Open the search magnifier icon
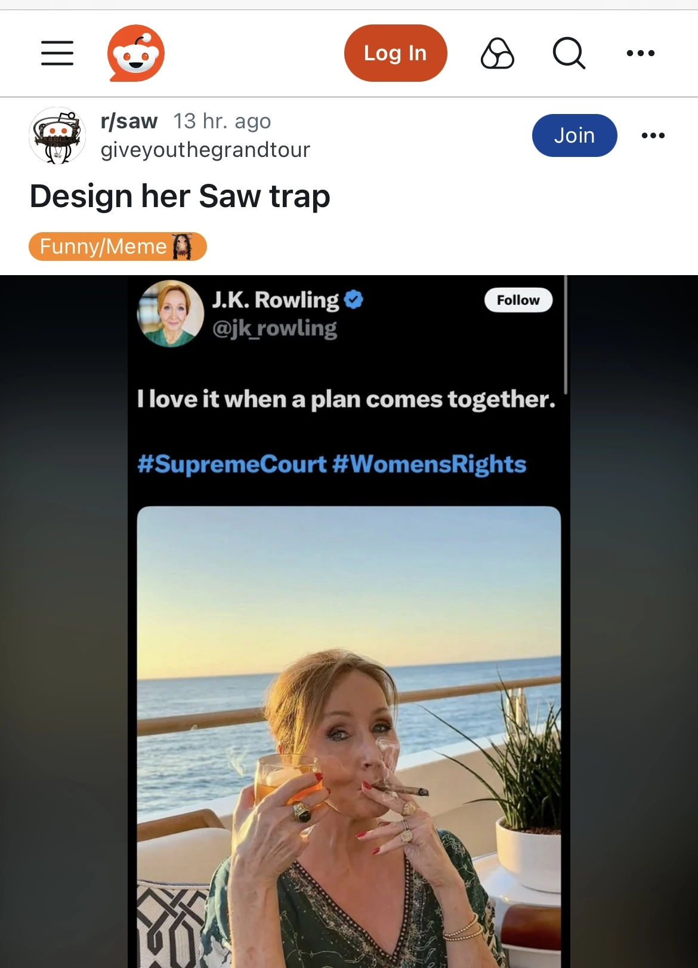Screen dimensions: 698x968 pos(569,54)
